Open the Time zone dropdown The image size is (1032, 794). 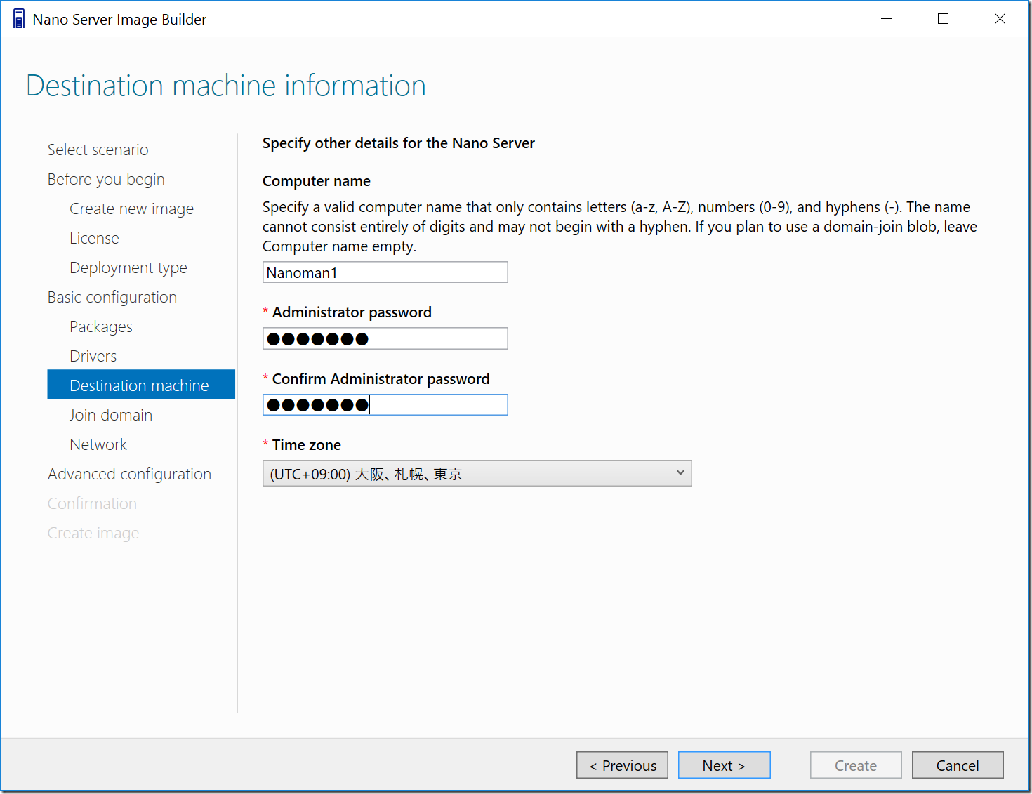pos(477,473)
